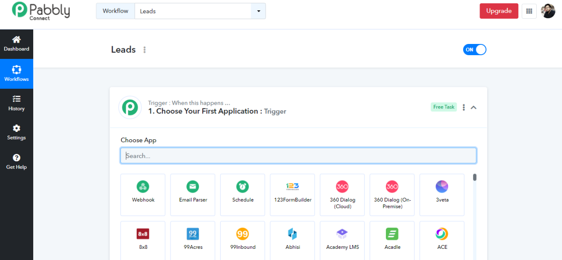Click Get Help in the sidebar
Screen dimensions: 562x260
coord(16,162)
